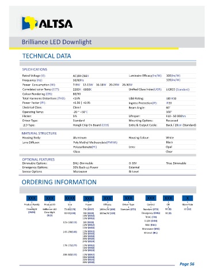213x277 pixels.
Task: Click the blue Product ID code box
Action: 50,198
